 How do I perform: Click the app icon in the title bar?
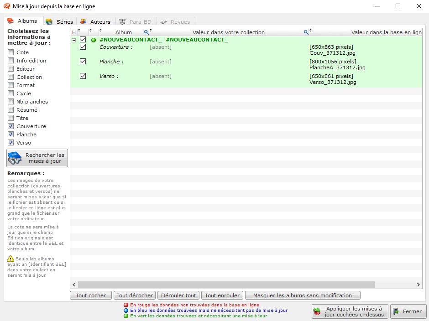pos(6,6)
